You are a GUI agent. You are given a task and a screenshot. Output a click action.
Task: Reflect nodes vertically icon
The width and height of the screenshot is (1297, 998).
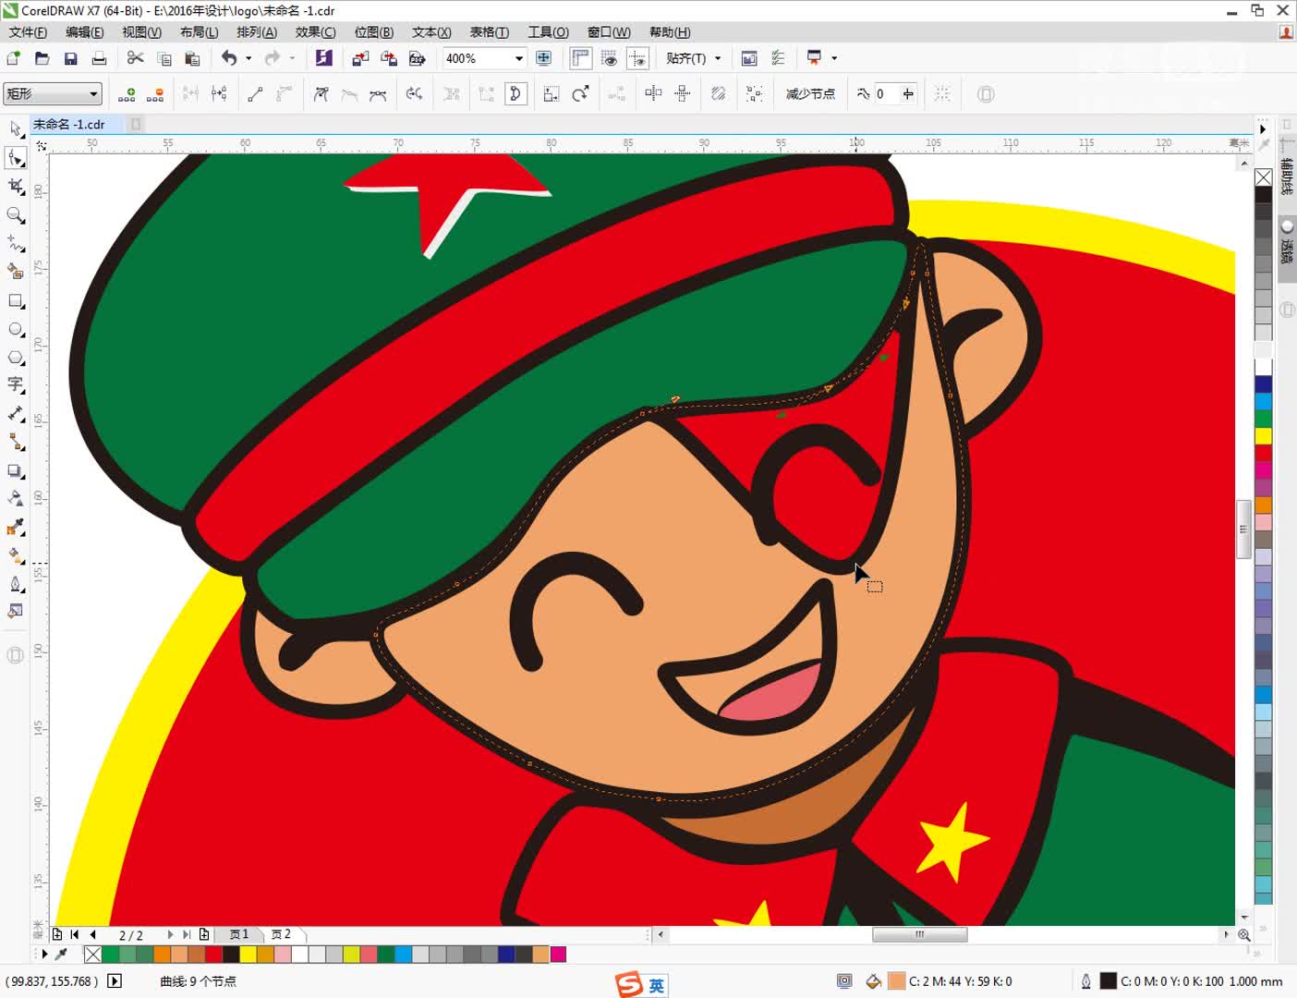(683, 94)
